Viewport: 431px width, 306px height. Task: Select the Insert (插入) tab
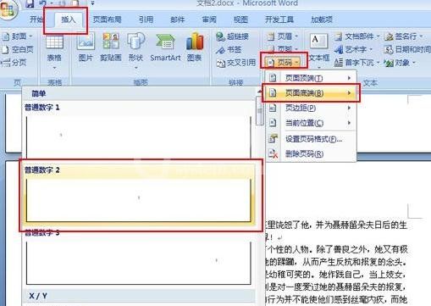pyautogui.click(x=69, y=19)
